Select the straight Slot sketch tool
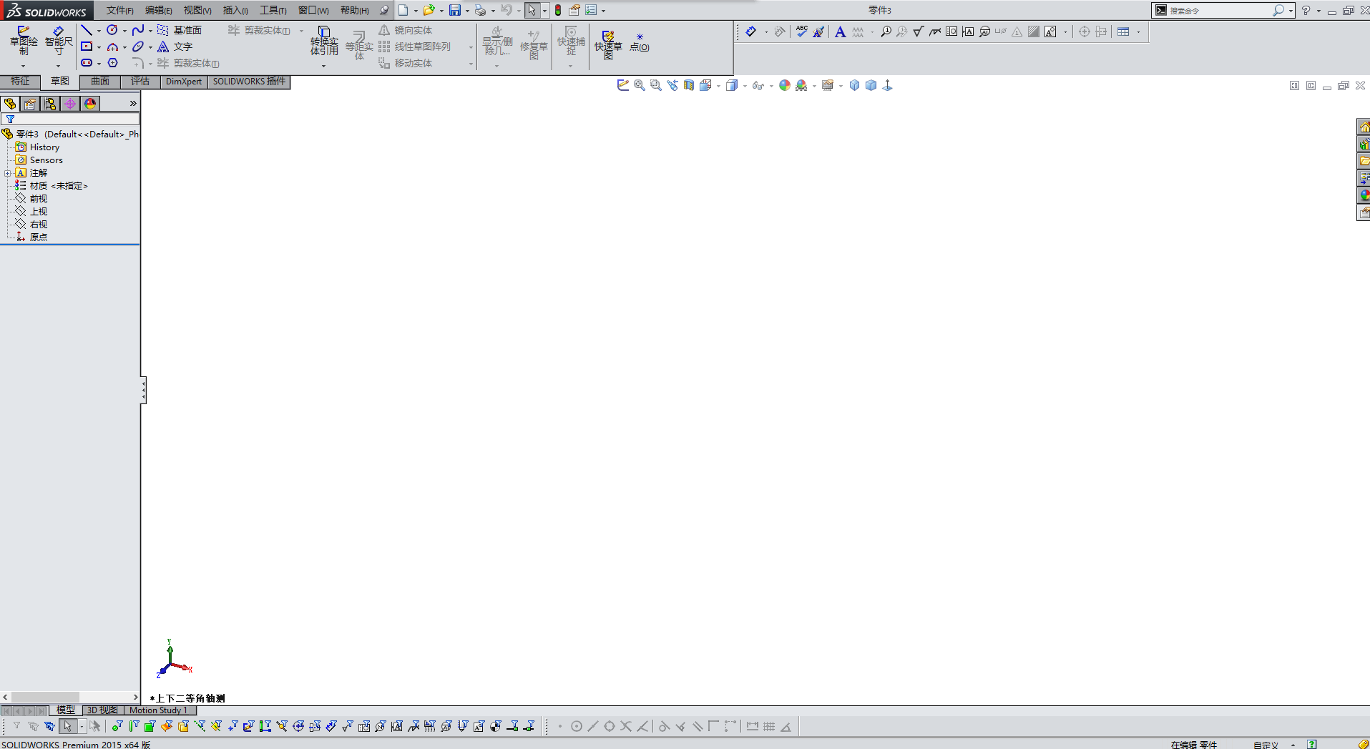Image resolution: width=1370 pixels, height=749 pixels. click(87, 63)
